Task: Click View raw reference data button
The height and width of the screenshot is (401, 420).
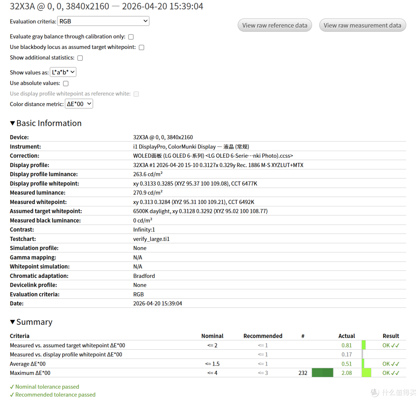Action: [275, 25]
